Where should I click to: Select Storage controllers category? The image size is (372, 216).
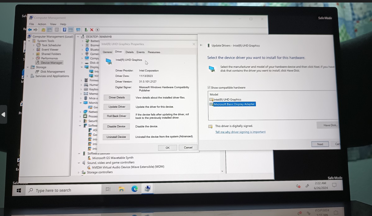coord(100,172)
